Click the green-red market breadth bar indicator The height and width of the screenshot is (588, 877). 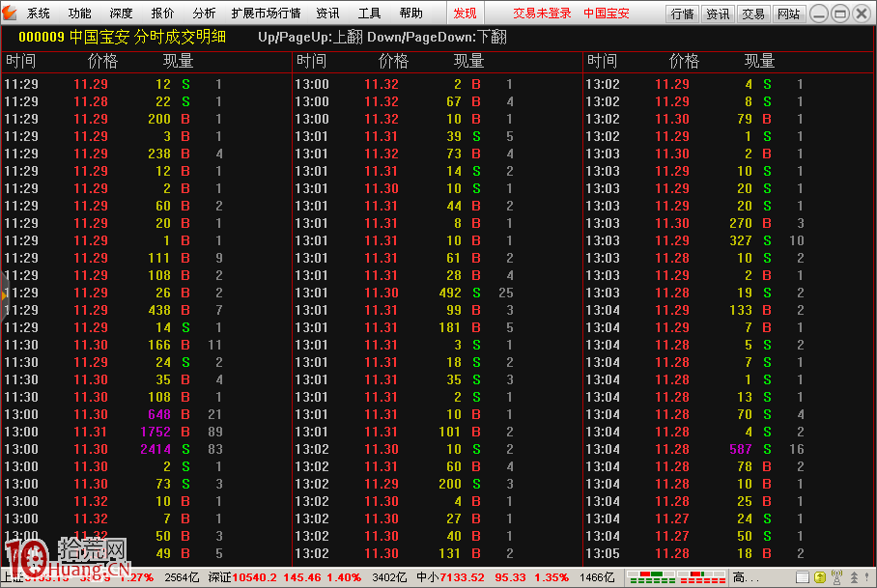[650, 577]
